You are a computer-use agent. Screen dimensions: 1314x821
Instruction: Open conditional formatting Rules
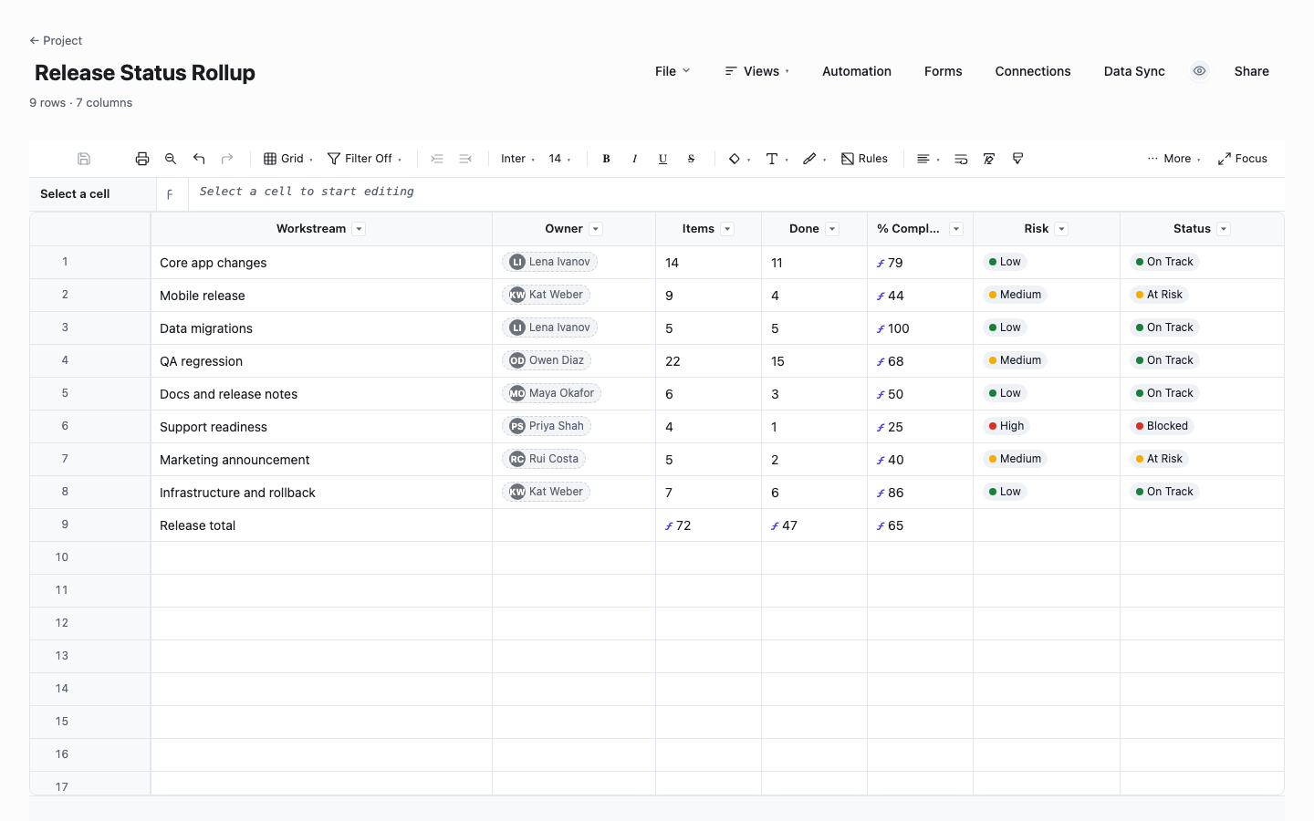[864, 159]
